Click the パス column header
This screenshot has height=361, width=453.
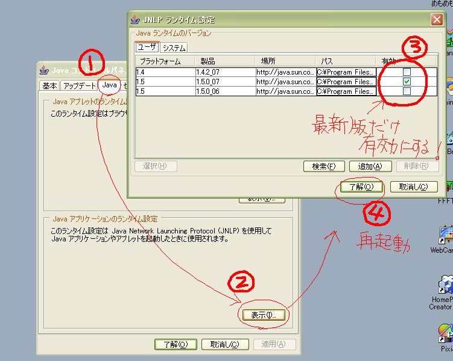click(x=346, y=61)
